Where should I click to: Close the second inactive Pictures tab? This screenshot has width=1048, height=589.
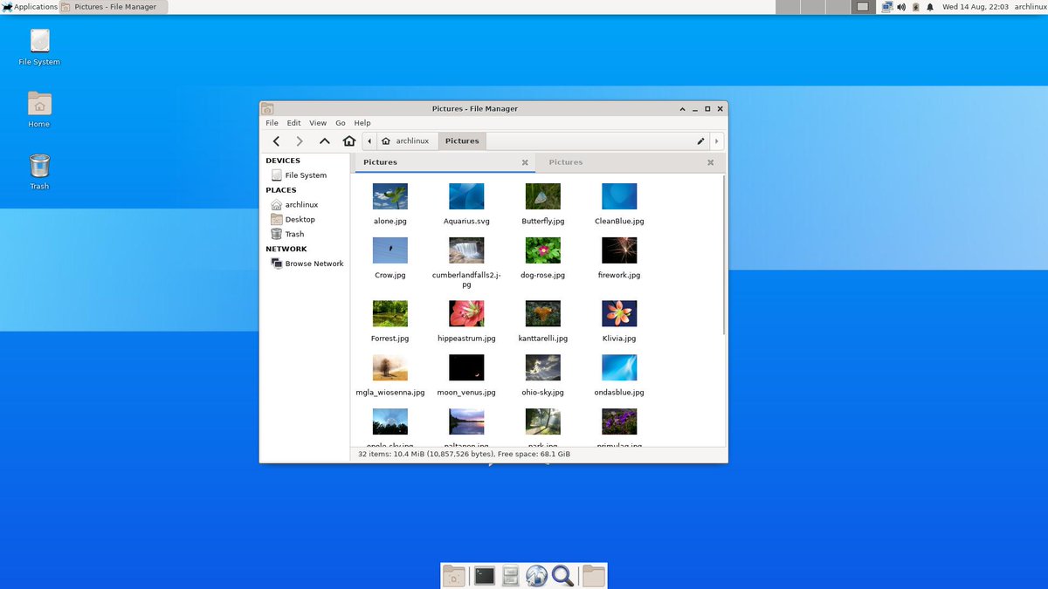(711, 162)
